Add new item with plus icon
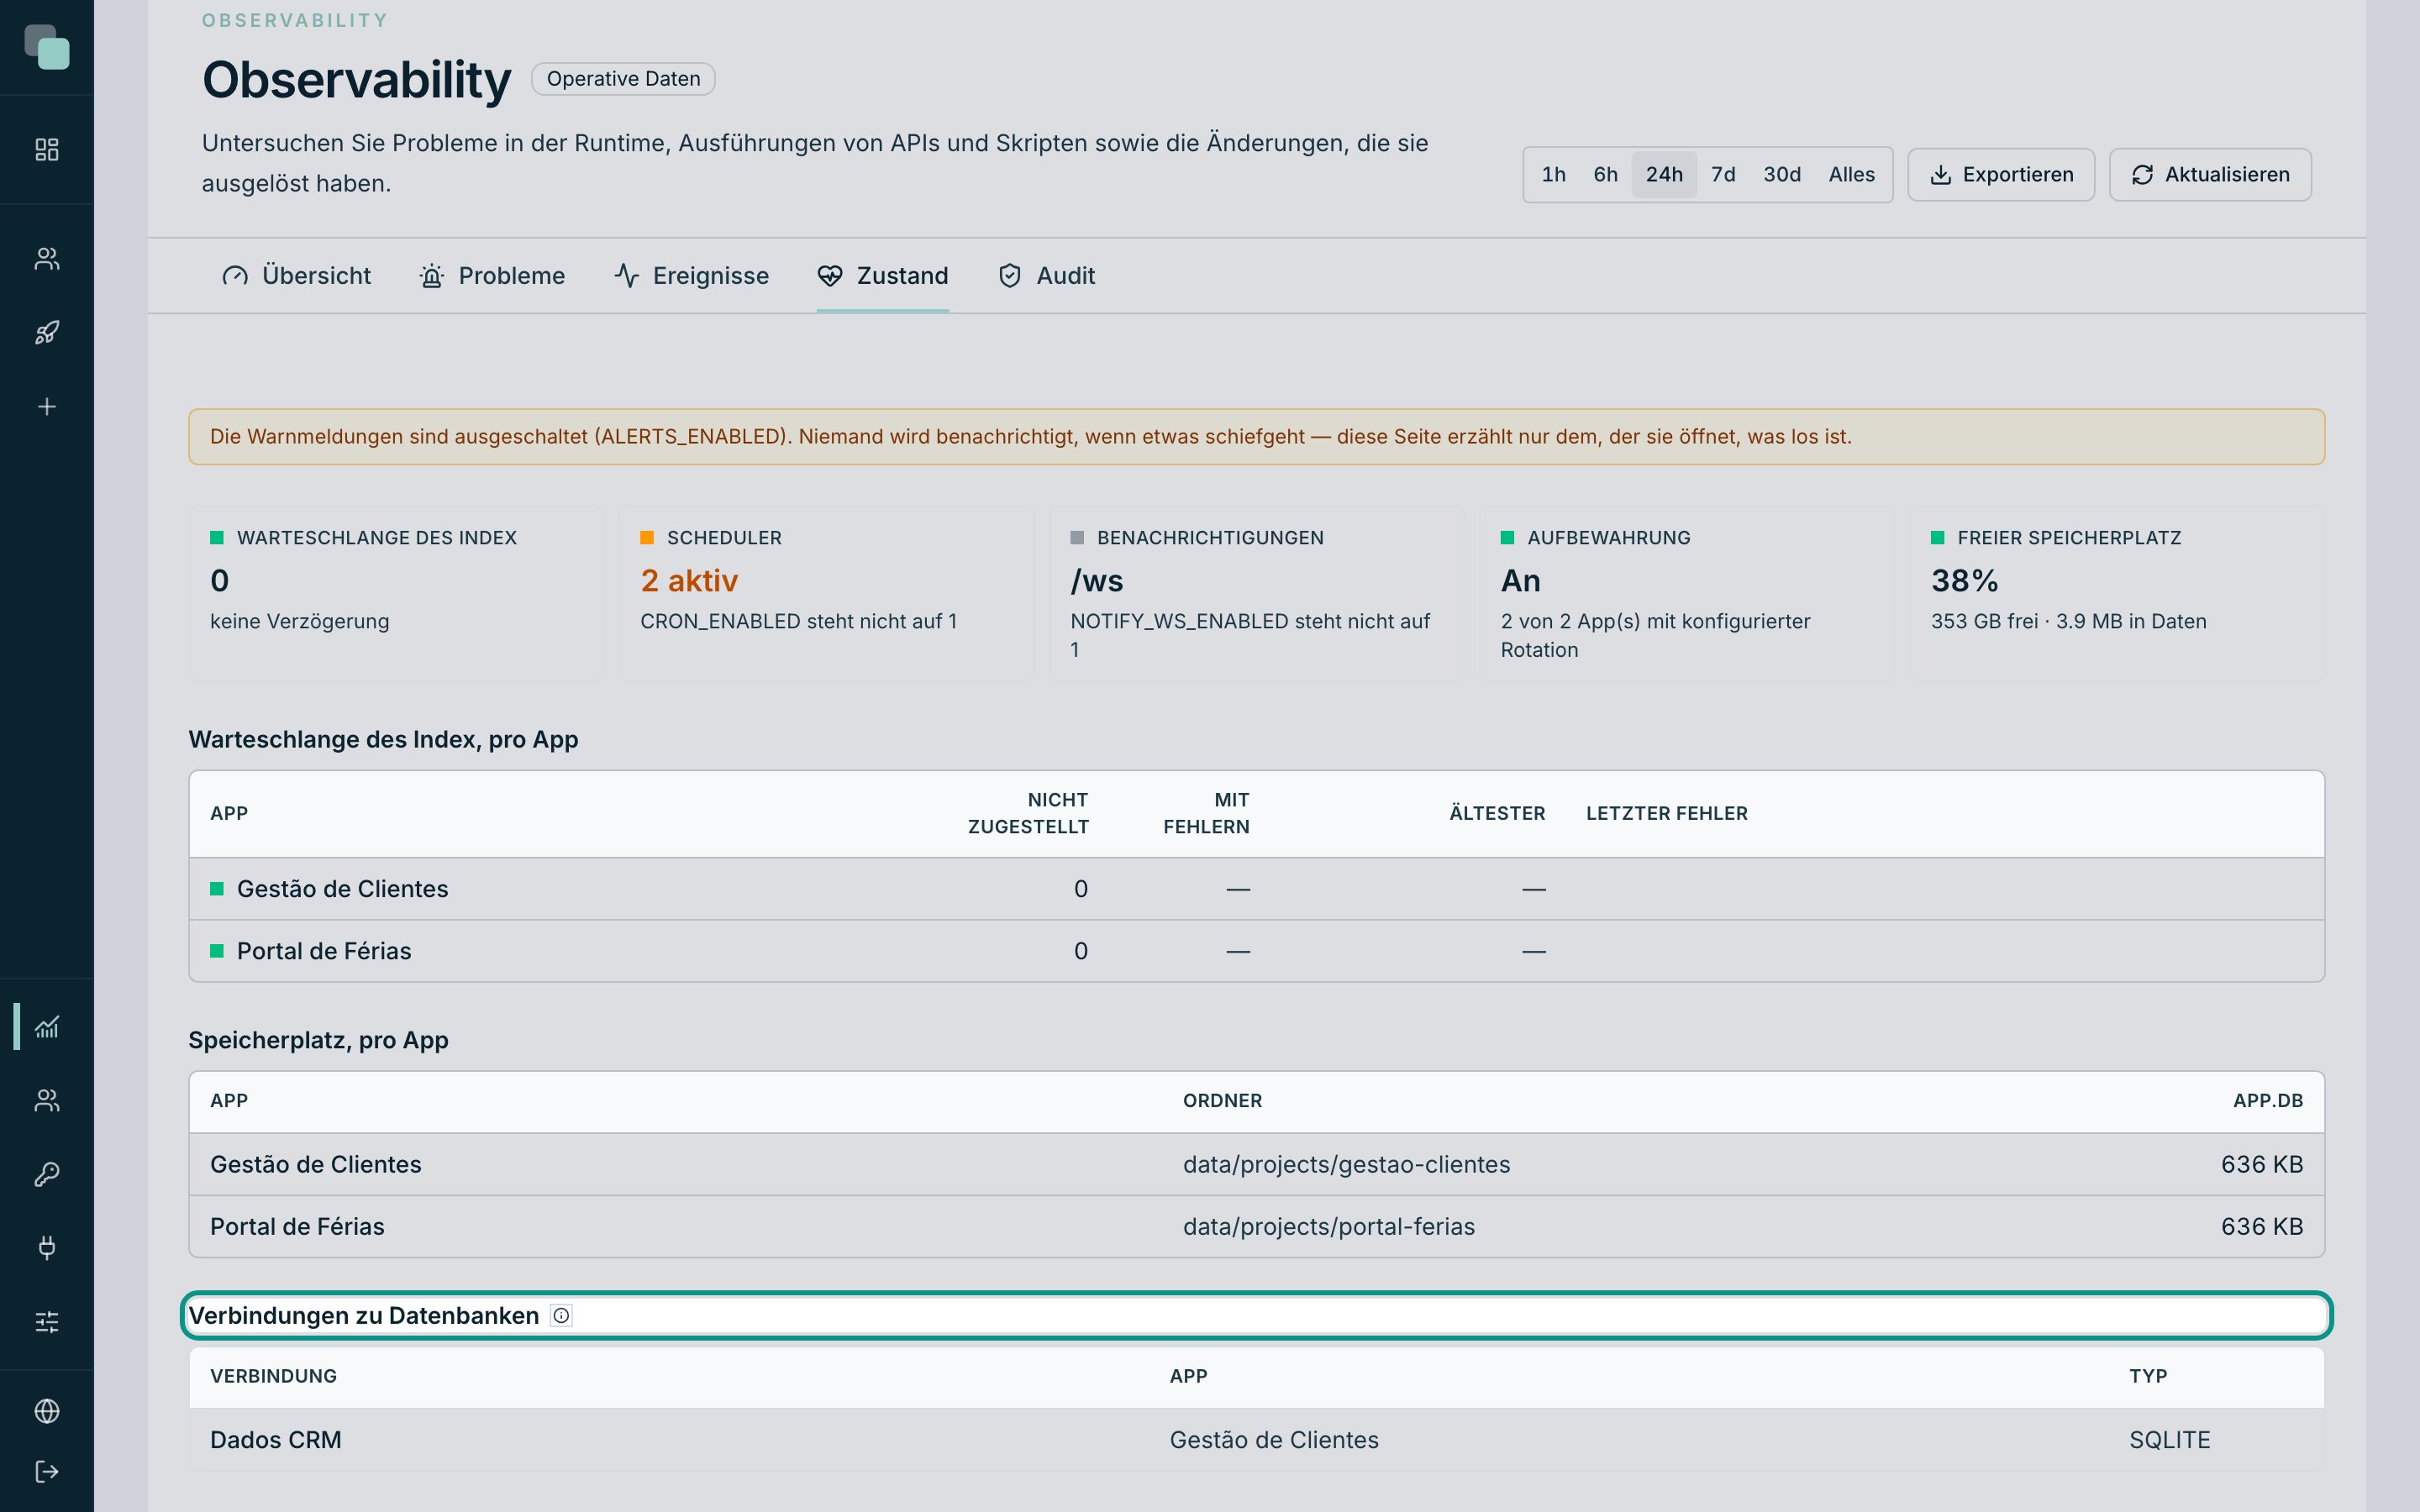 tap(47, 407)
